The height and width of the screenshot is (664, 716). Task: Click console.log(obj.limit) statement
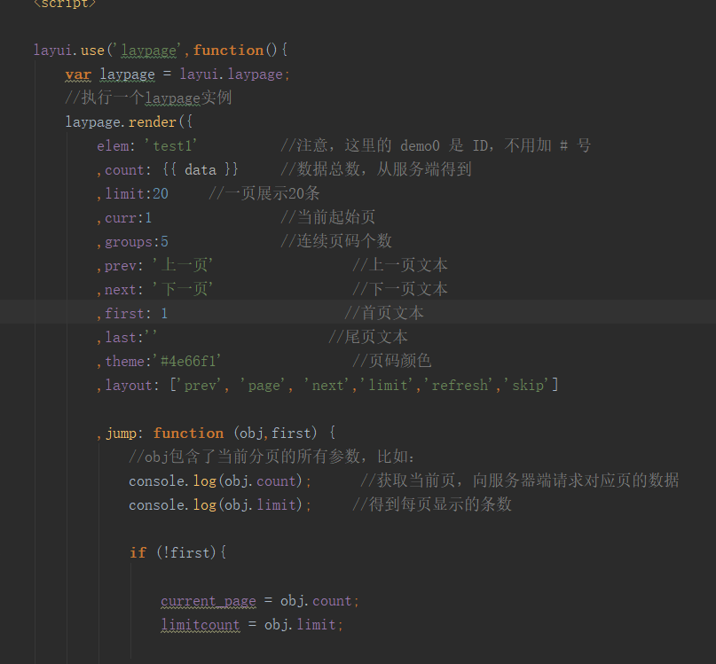(x=220, y=505)
